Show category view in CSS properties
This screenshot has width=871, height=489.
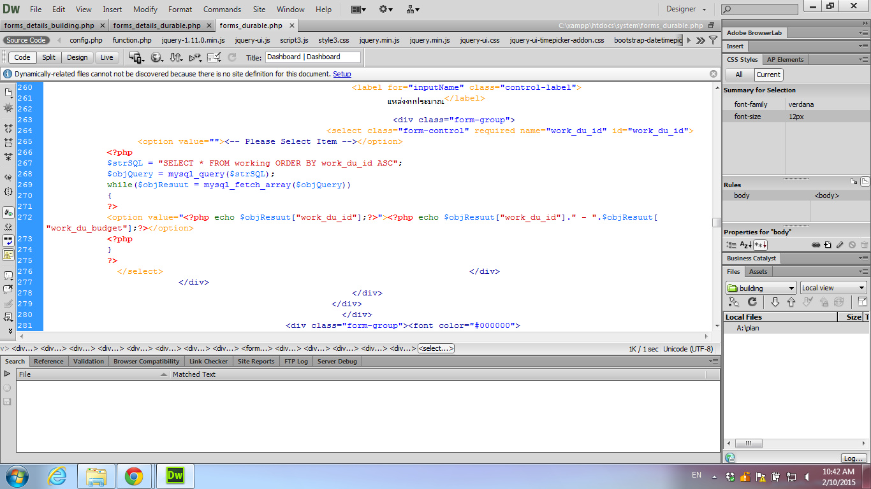730,244
